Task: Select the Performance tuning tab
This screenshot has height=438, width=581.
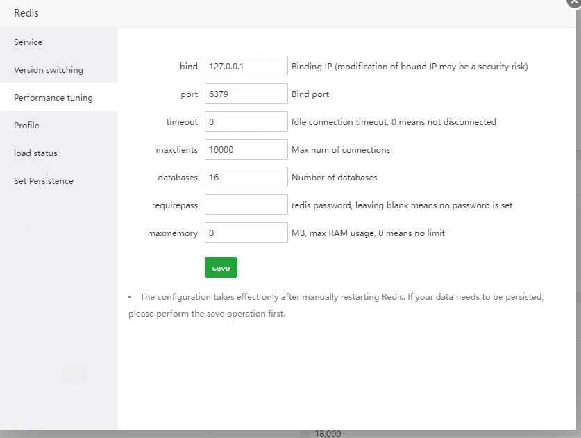Action: click(53, 98)
